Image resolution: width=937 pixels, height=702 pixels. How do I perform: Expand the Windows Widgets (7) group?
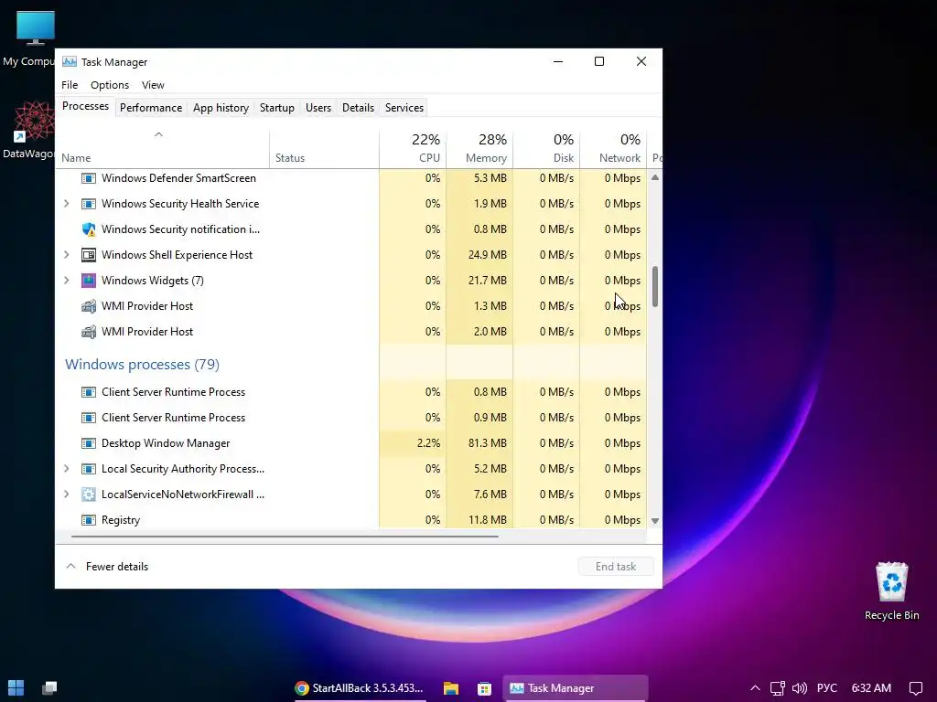[x=66, y=281]
